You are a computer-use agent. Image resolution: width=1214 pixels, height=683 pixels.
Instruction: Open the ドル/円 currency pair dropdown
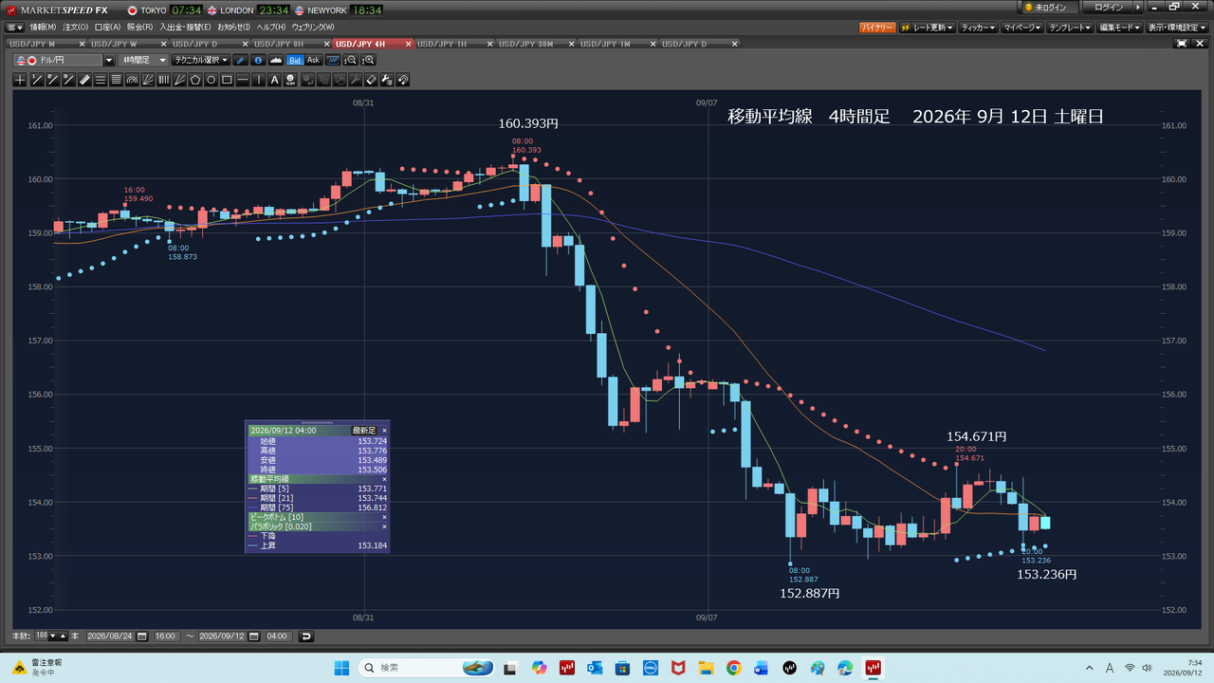coord(109,60)
